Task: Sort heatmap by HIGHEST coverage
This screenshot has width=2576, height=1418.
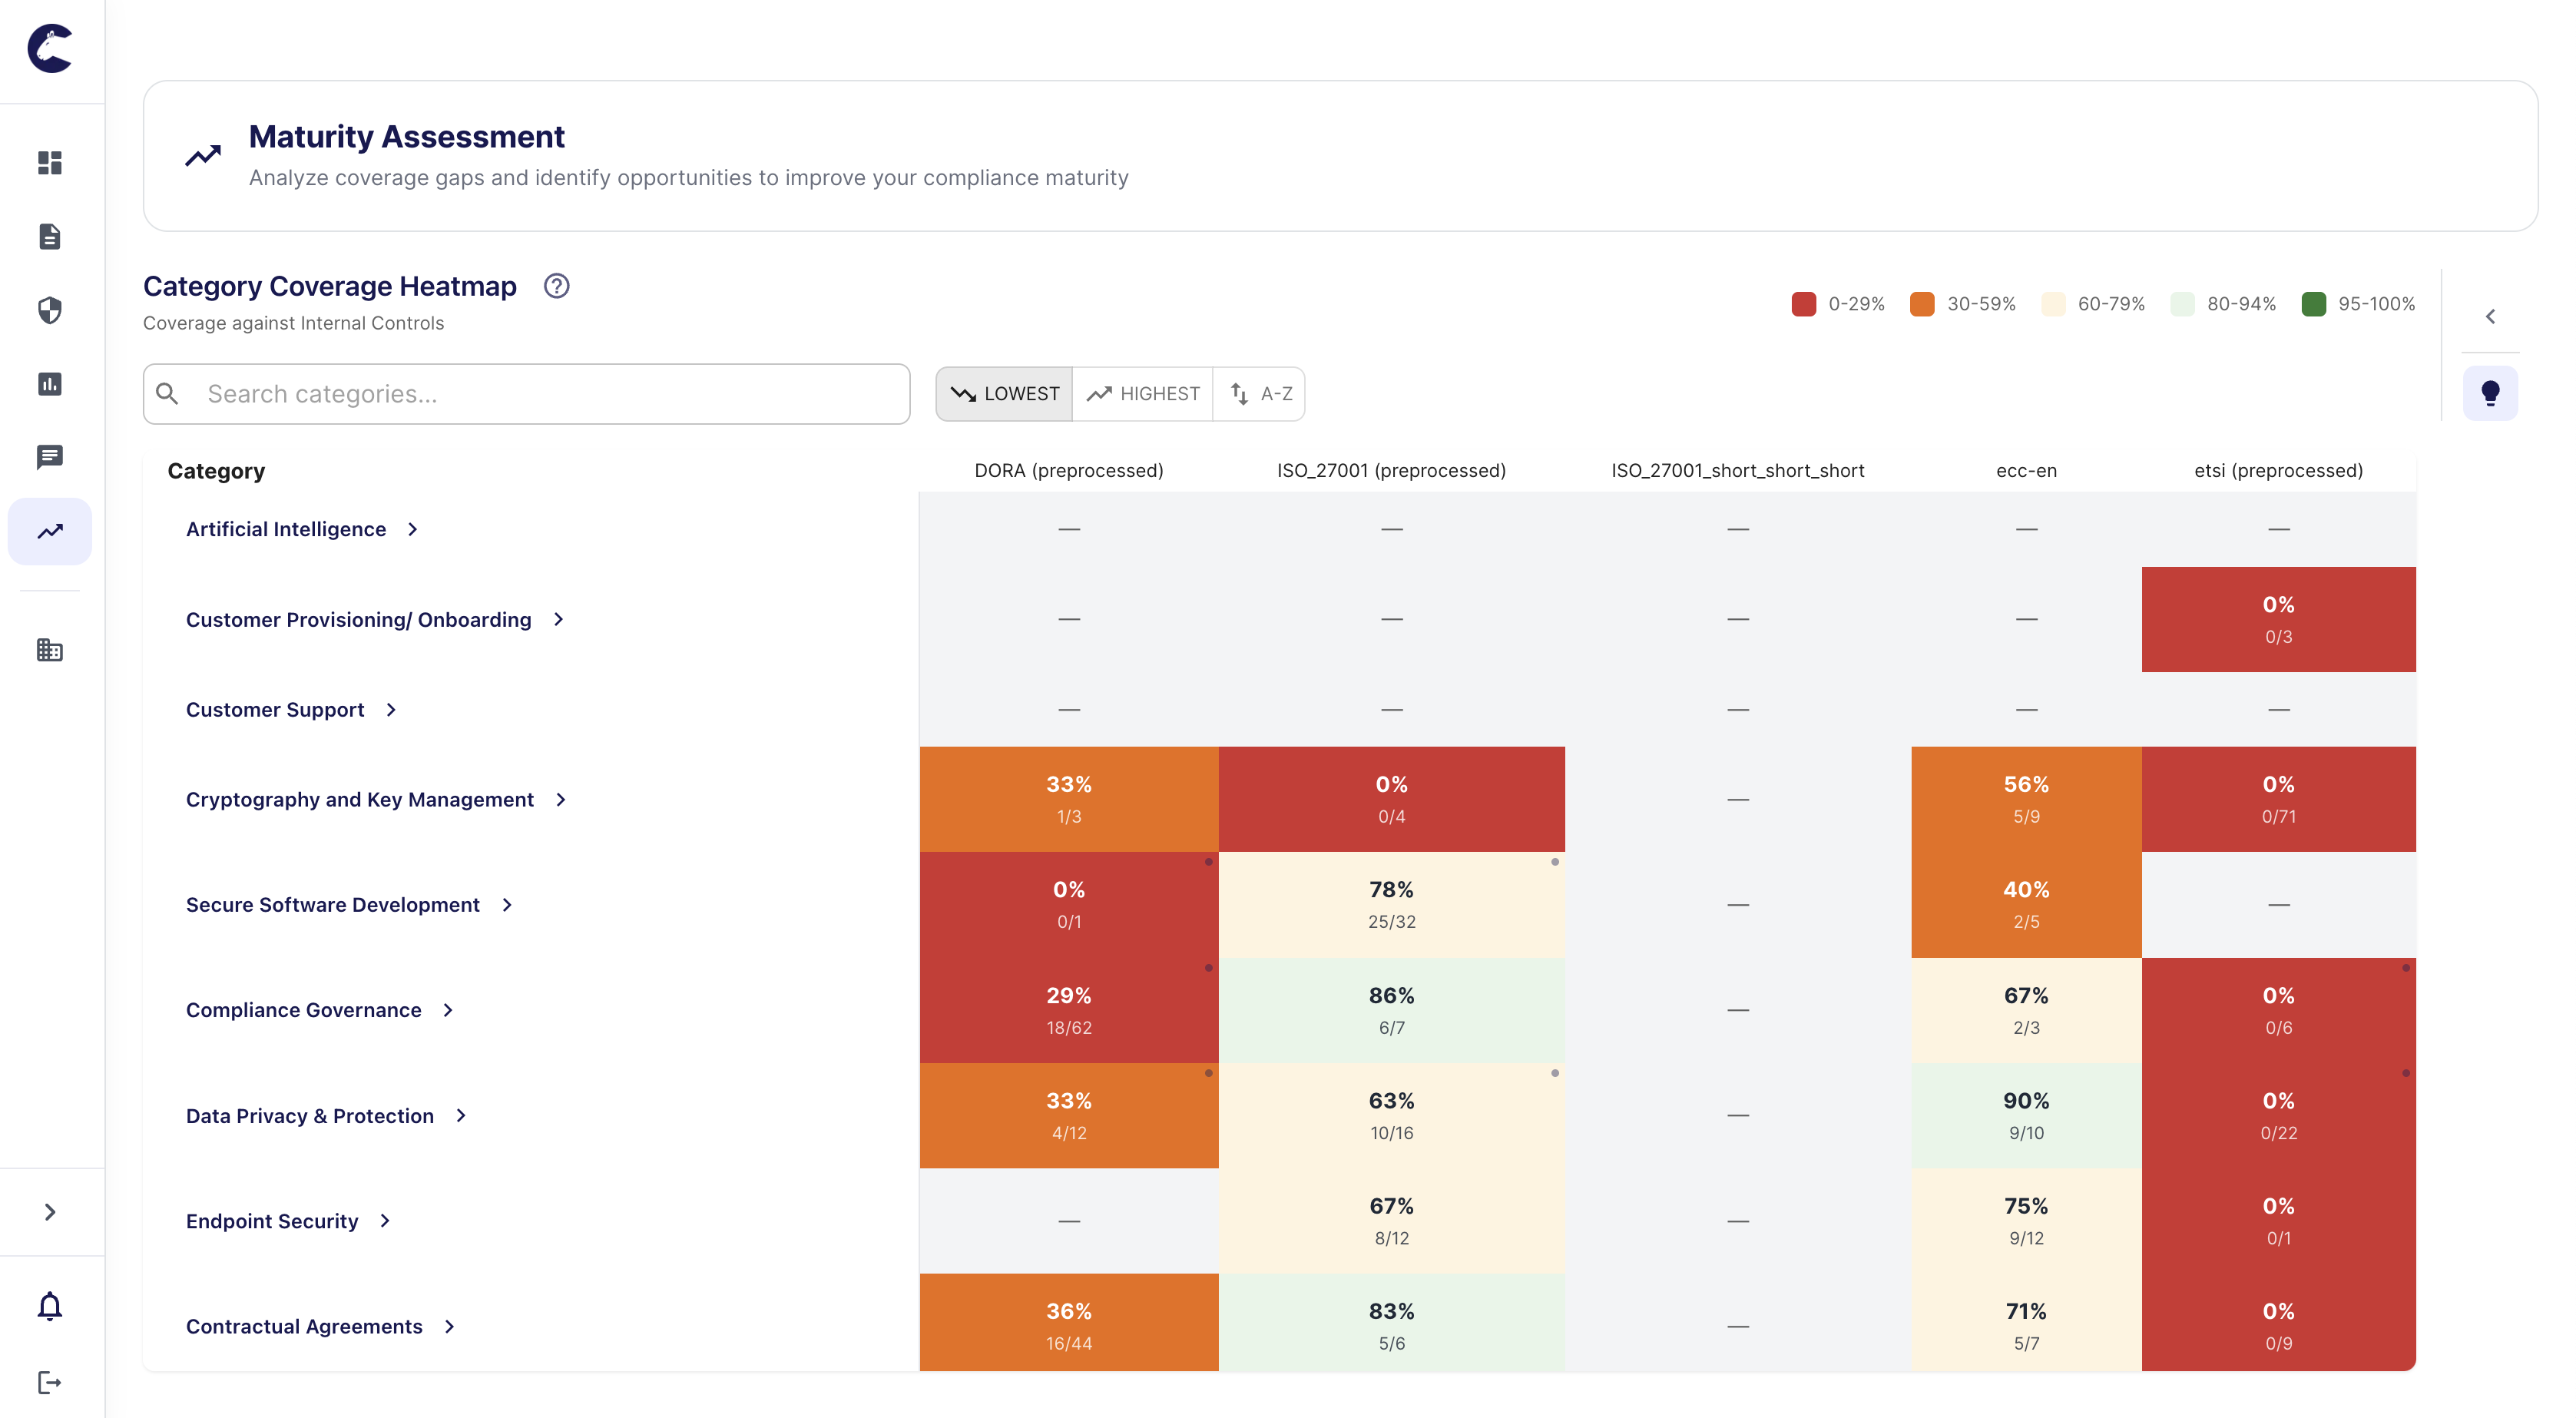Action: (1143, 394)
